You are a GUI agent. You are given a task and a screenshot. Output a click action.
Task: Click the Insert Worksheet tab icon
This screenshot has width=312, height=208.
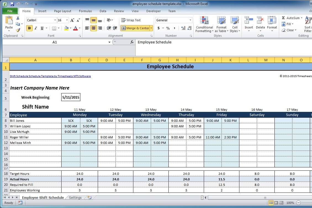[89, 198]
